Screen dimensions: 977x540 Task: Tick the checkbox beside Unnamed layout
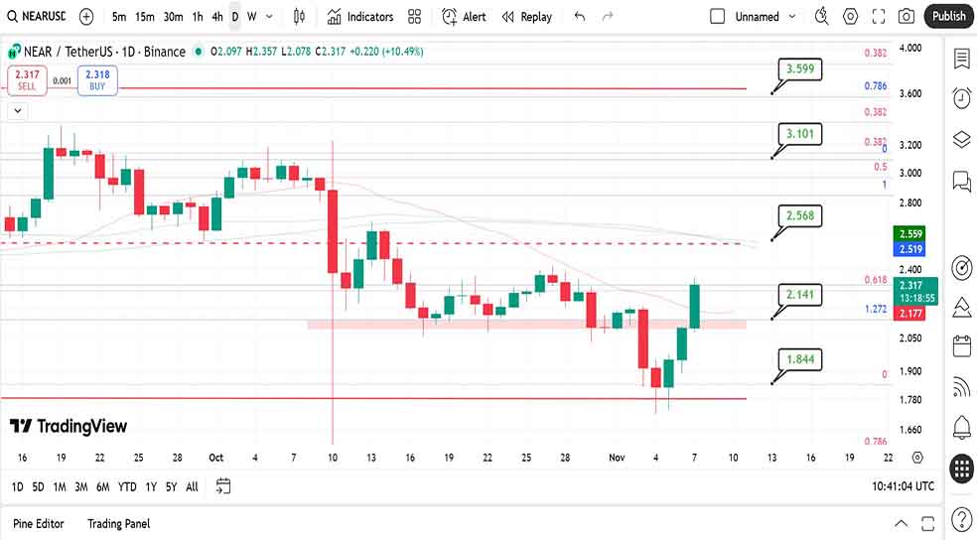tap(718, 17)
